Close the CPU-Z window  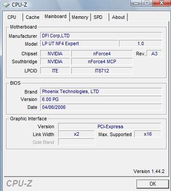pos(161,3)
